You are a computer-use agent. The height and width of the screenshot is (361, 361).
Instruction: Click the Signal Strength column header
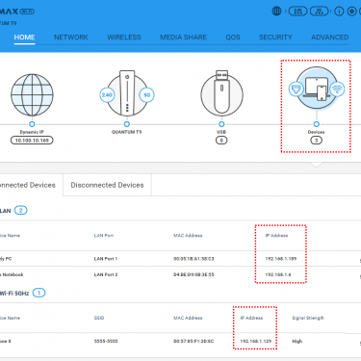point(308,318)
